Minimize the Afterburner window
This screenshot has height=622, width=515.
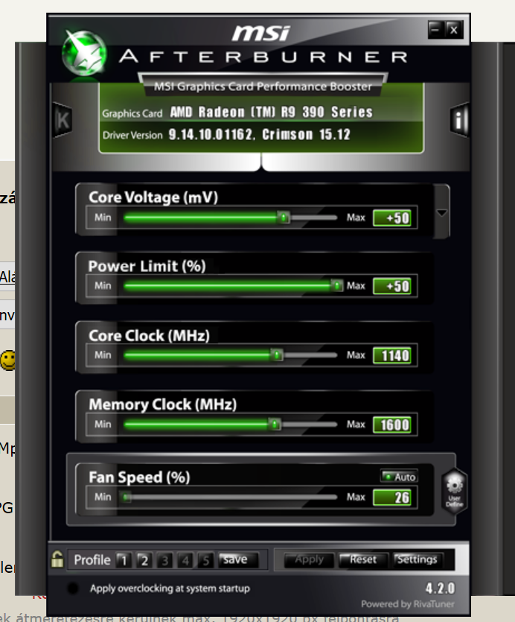[435, 30]
